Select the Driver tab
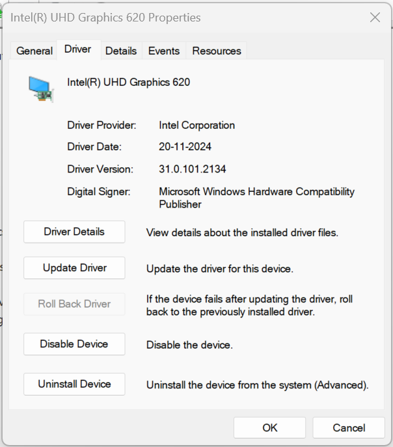The image size is (393, 447). click(78, 49)
